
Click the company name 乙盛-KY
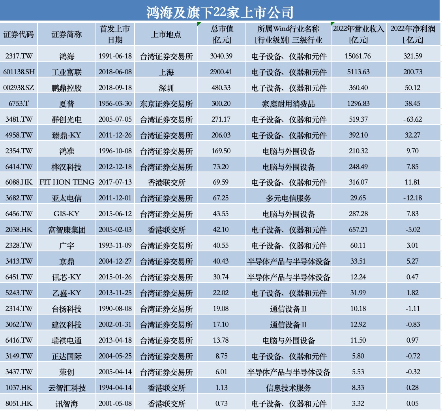pyautogui.click(x=67, y=293)
